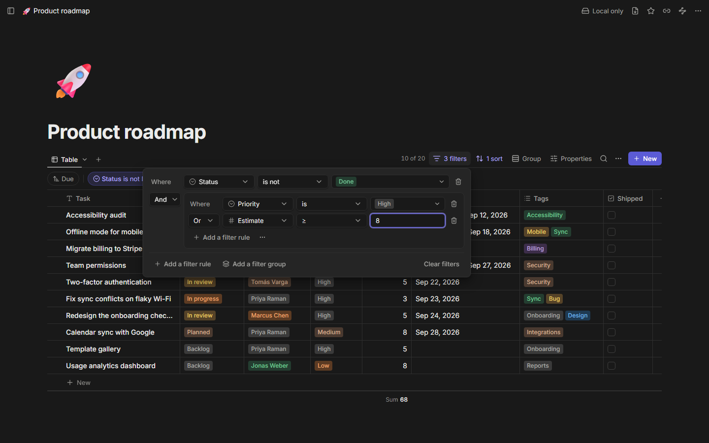Delete the Priority filter rule
709x443 pixels.
(454, 204)
